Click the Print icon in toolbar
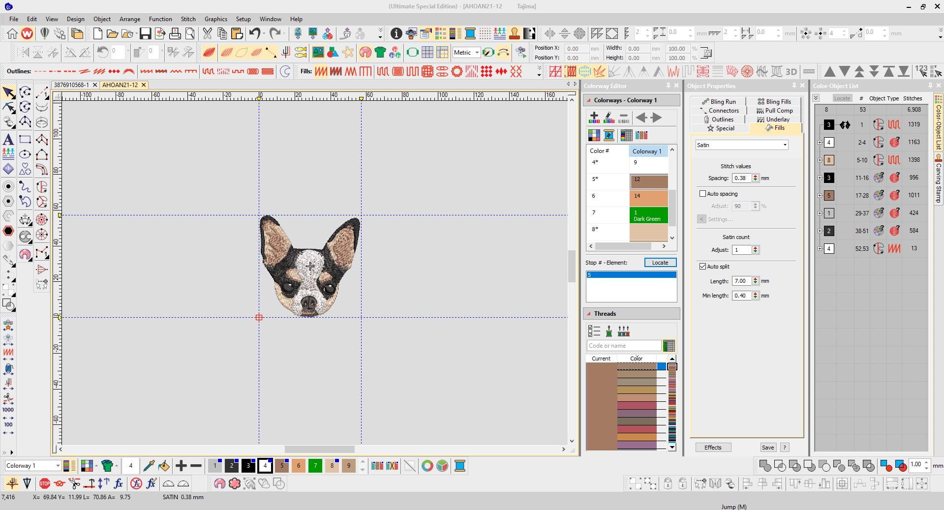The height and width of the screenshot is (510, 944). point(175,33)
